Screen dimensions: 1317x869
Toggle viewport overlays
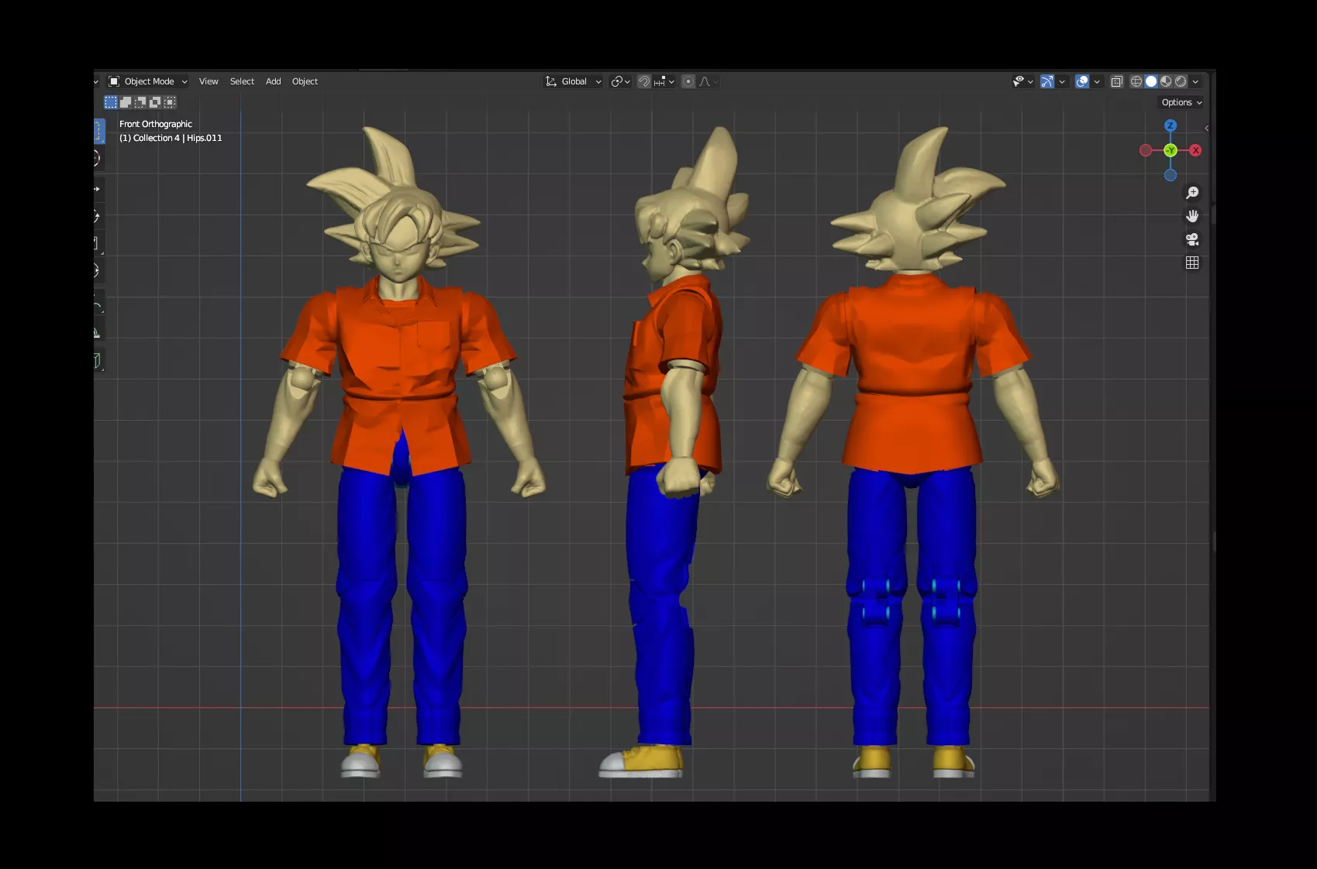pos(1082,81)
